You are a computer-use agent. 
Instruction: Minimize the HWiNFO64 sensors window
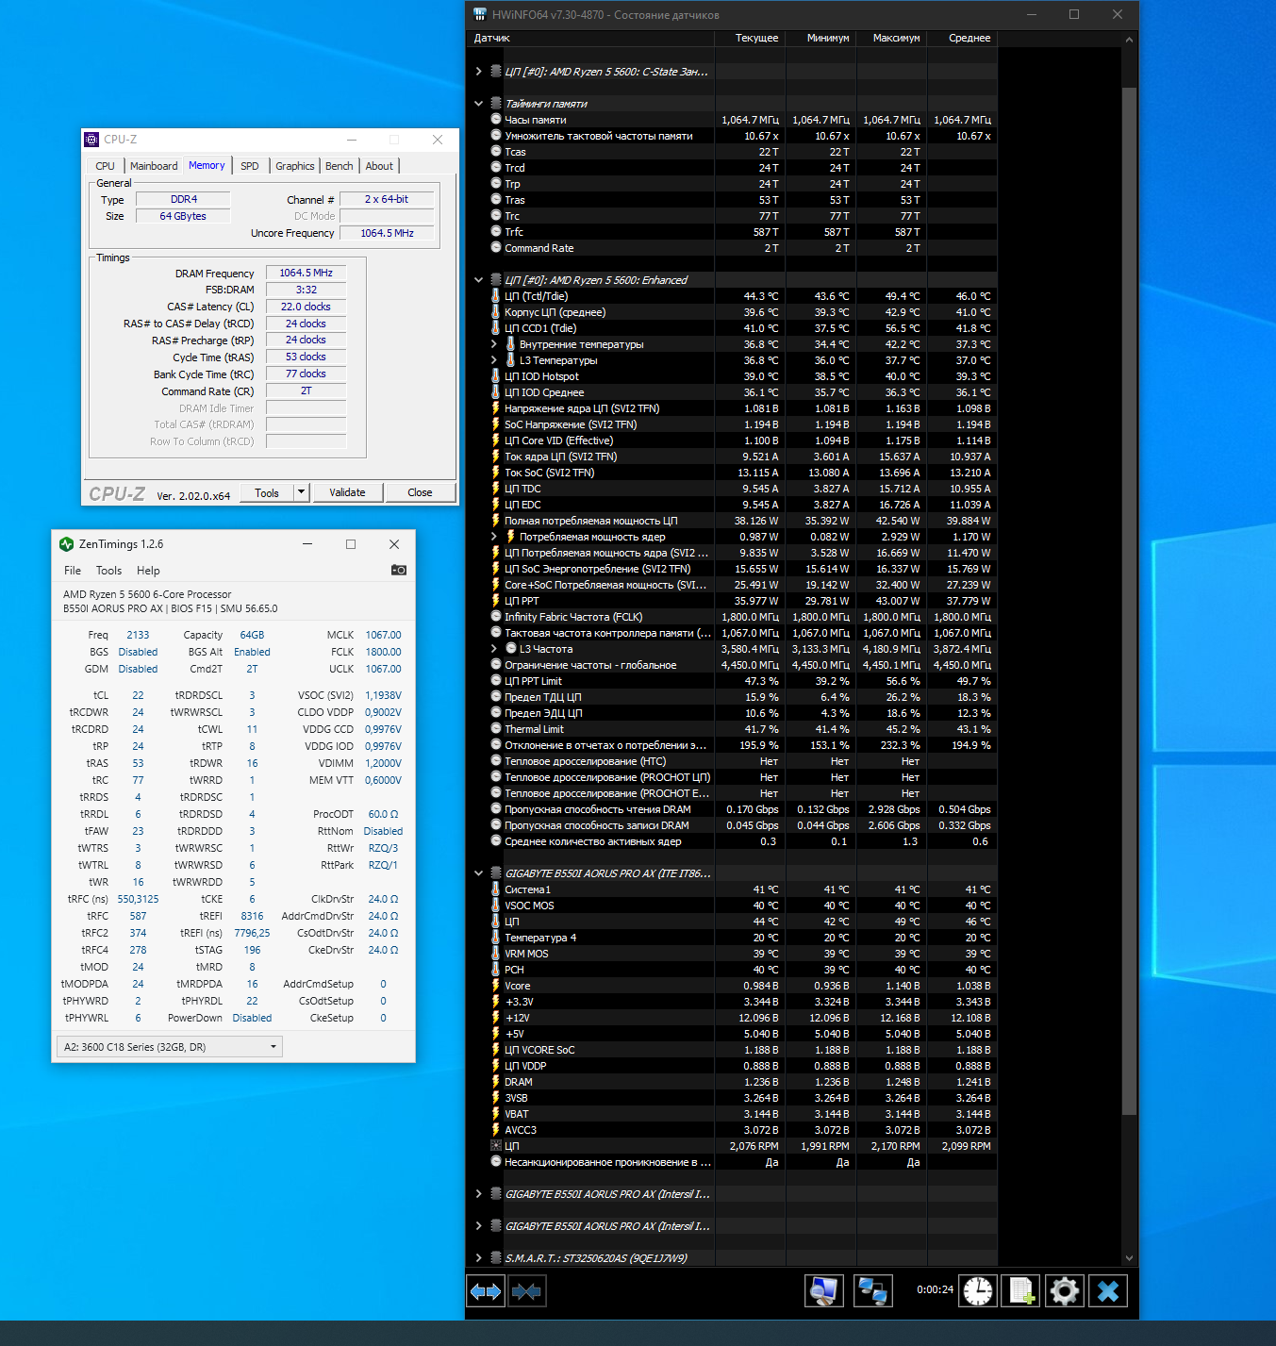coord(1032,15)
